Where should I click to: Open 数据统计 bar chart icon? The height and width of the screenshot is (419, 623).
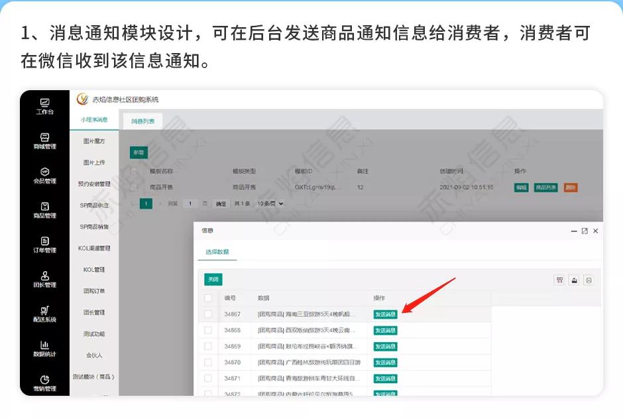coord(44,348)
